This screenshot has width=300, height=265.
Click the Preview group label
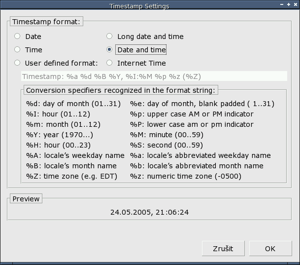point(26,199)
